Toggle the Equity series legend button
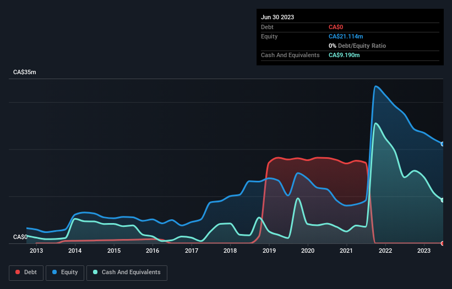Image resolution: width=452 pixels, height=289 pixels. [65, 273]
